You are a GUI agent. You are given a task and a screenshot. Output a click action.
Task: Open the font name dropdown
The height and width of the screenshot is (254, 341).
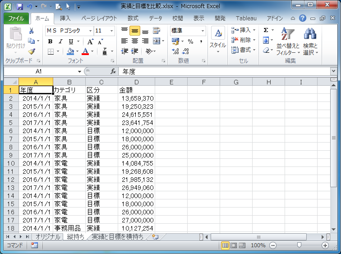(90, 31)
